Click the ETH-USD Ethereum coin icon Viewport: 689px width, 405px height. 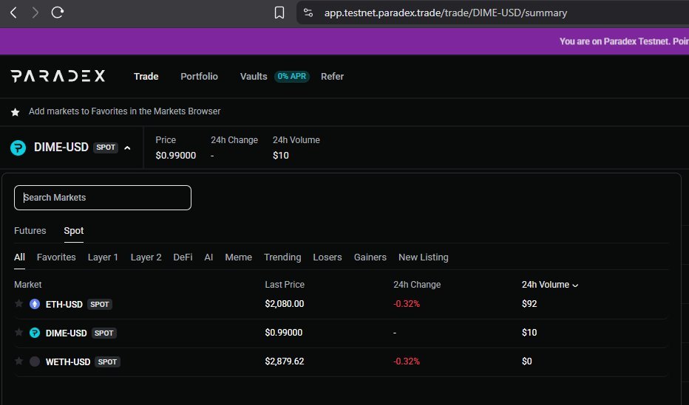(35, 304)
